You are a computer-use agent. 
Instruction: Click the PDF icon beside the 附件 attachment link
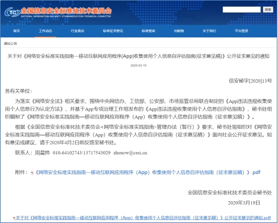[32, 173]
